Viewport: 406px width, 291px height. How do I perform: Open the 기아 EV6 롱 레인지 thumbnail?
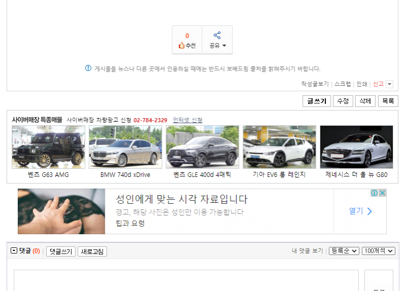[280, 147]
